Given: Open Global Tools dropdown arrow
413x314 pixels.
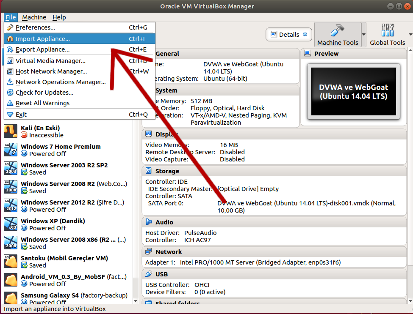Looking at the screenshot, I should (x=410, y=35).
